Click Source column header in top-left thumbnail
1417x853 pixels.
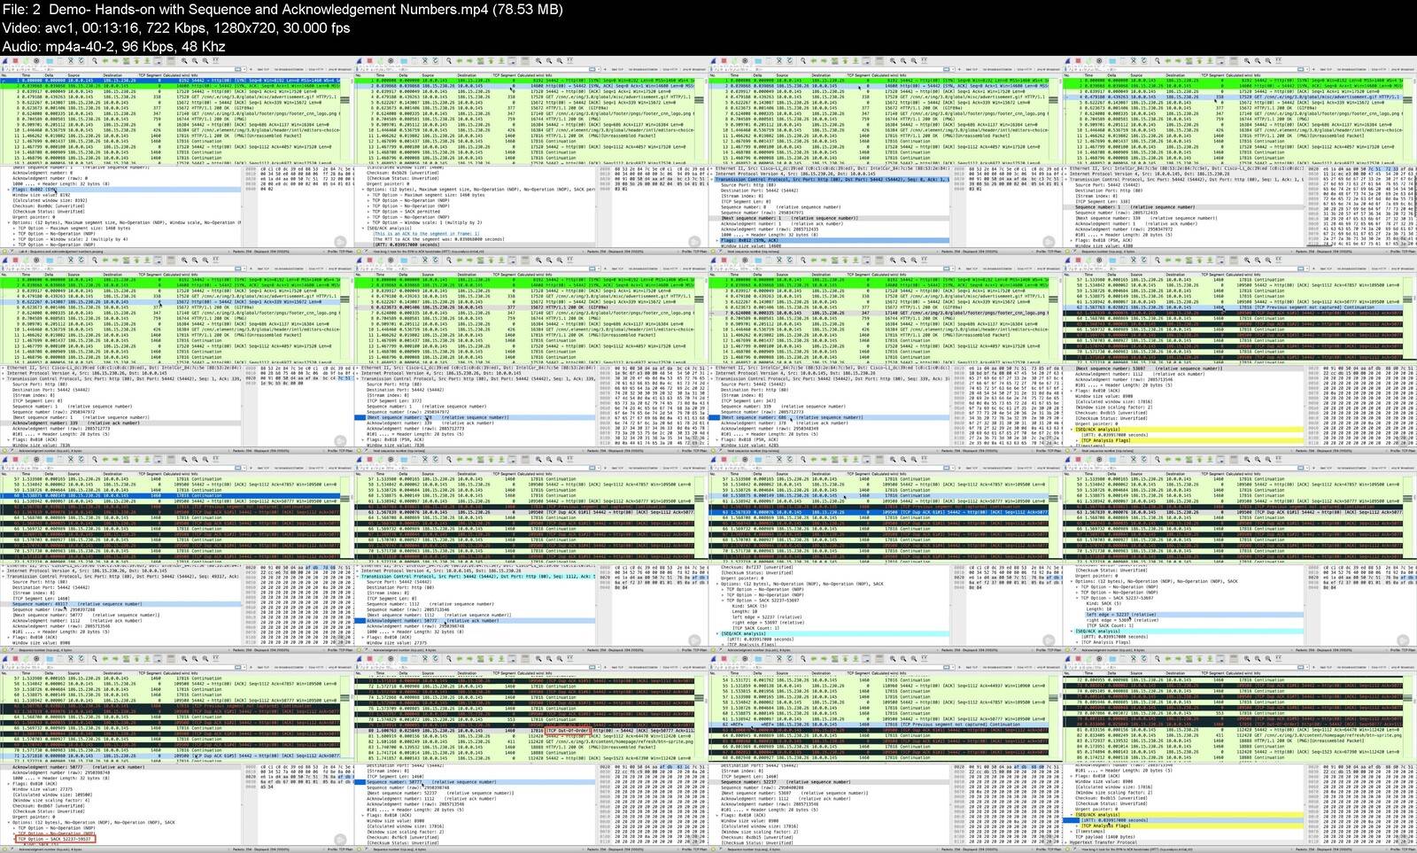74,76
